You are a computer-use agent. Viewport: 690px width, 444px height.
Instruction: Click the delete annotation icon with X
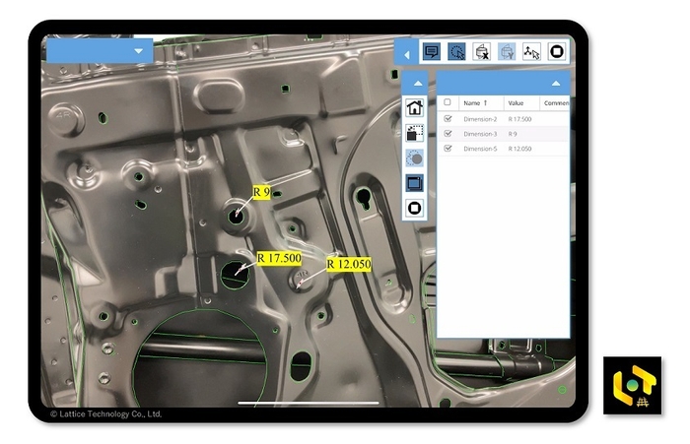point(481,52)
